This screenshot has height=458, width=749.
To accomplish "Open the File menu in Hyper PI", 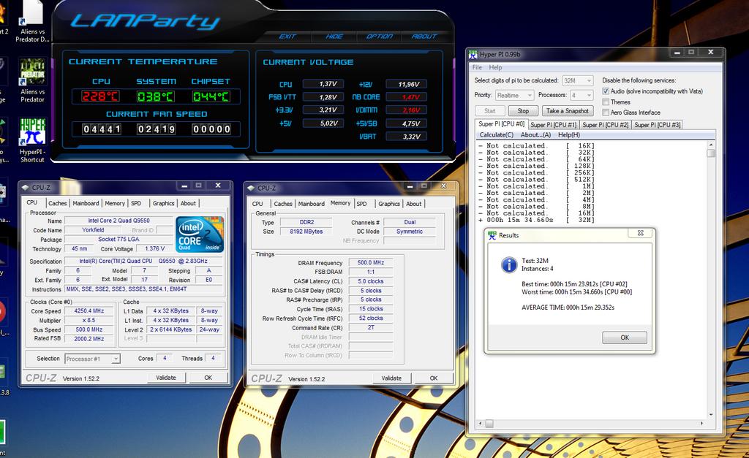I will tap(477, 67).
